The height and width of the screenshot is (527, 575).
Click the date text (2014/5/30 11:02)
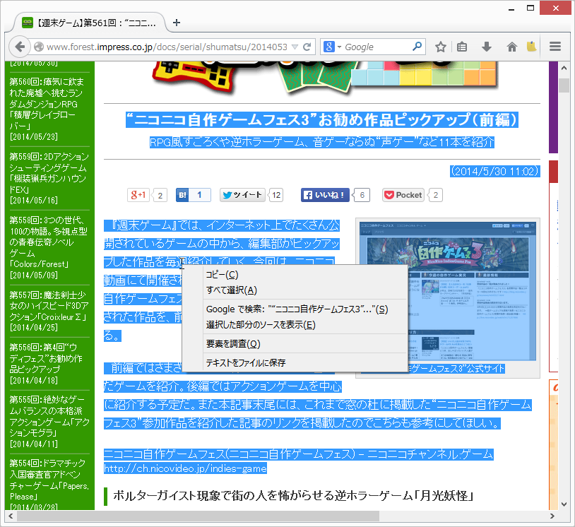coord(494,171)
